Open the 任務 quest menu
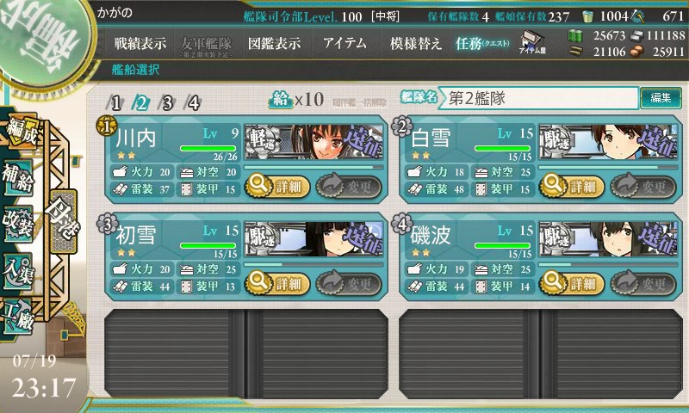The width and height of the screenshot is (689, 413). click(482, 43)
